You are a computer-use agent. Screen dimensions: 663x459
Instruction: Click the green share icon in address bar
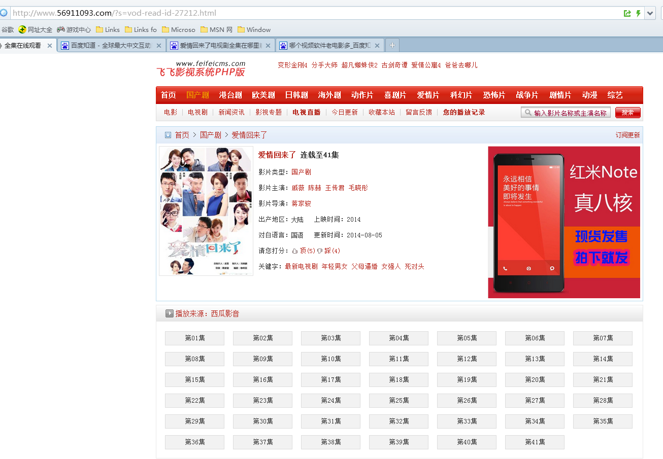(x=627, y=13)
